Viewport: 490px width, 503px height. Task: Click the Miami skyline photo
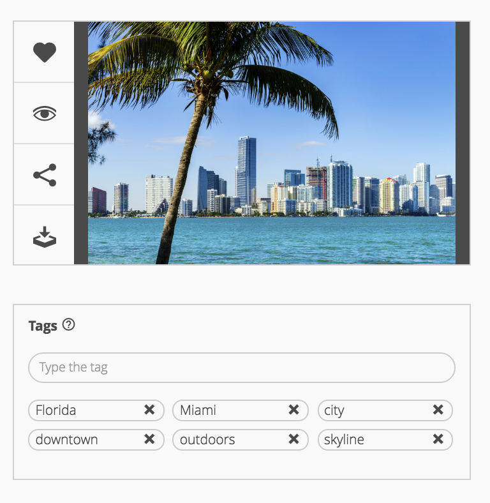click(272, 143)
